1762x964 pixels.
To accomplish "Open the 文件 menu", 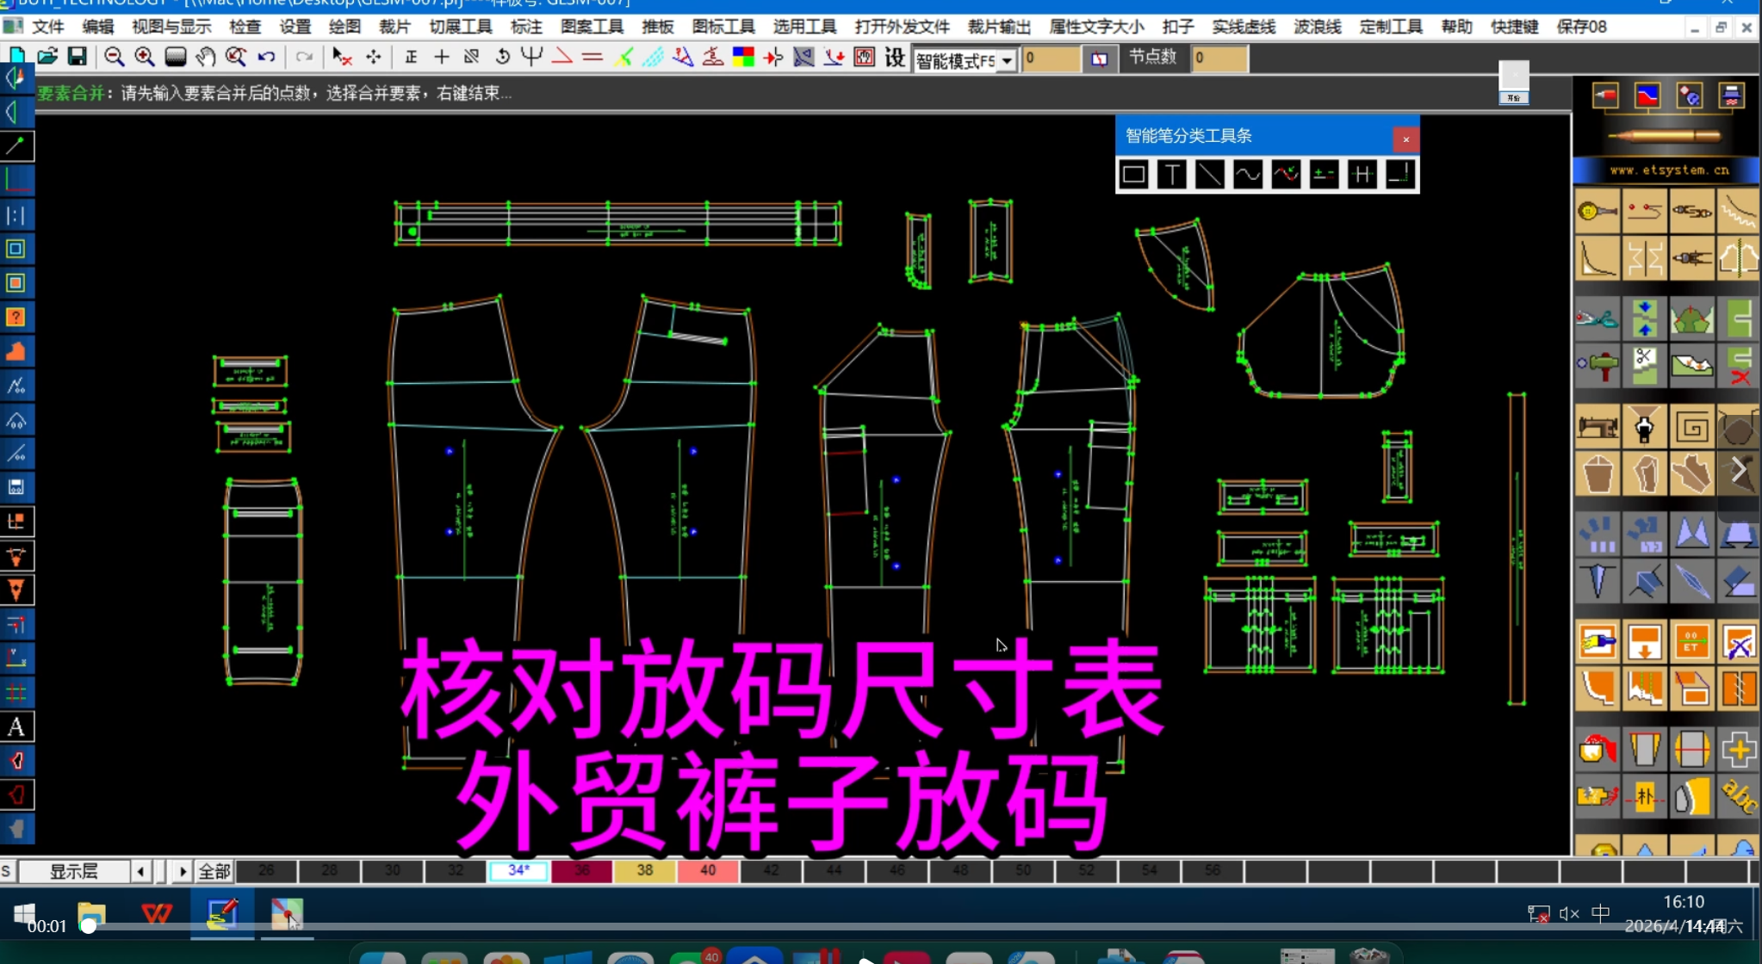I will 49,26.
